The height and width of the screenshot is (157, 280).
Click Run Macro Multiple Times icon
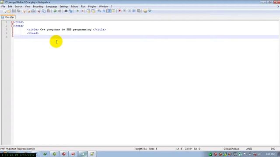[x=134, y=11]
